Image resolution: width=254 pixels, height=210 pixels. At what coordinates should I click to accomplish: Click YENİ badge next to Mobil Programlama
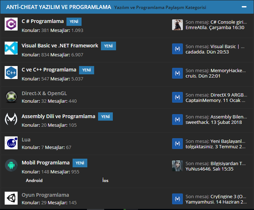coord(80,163)
